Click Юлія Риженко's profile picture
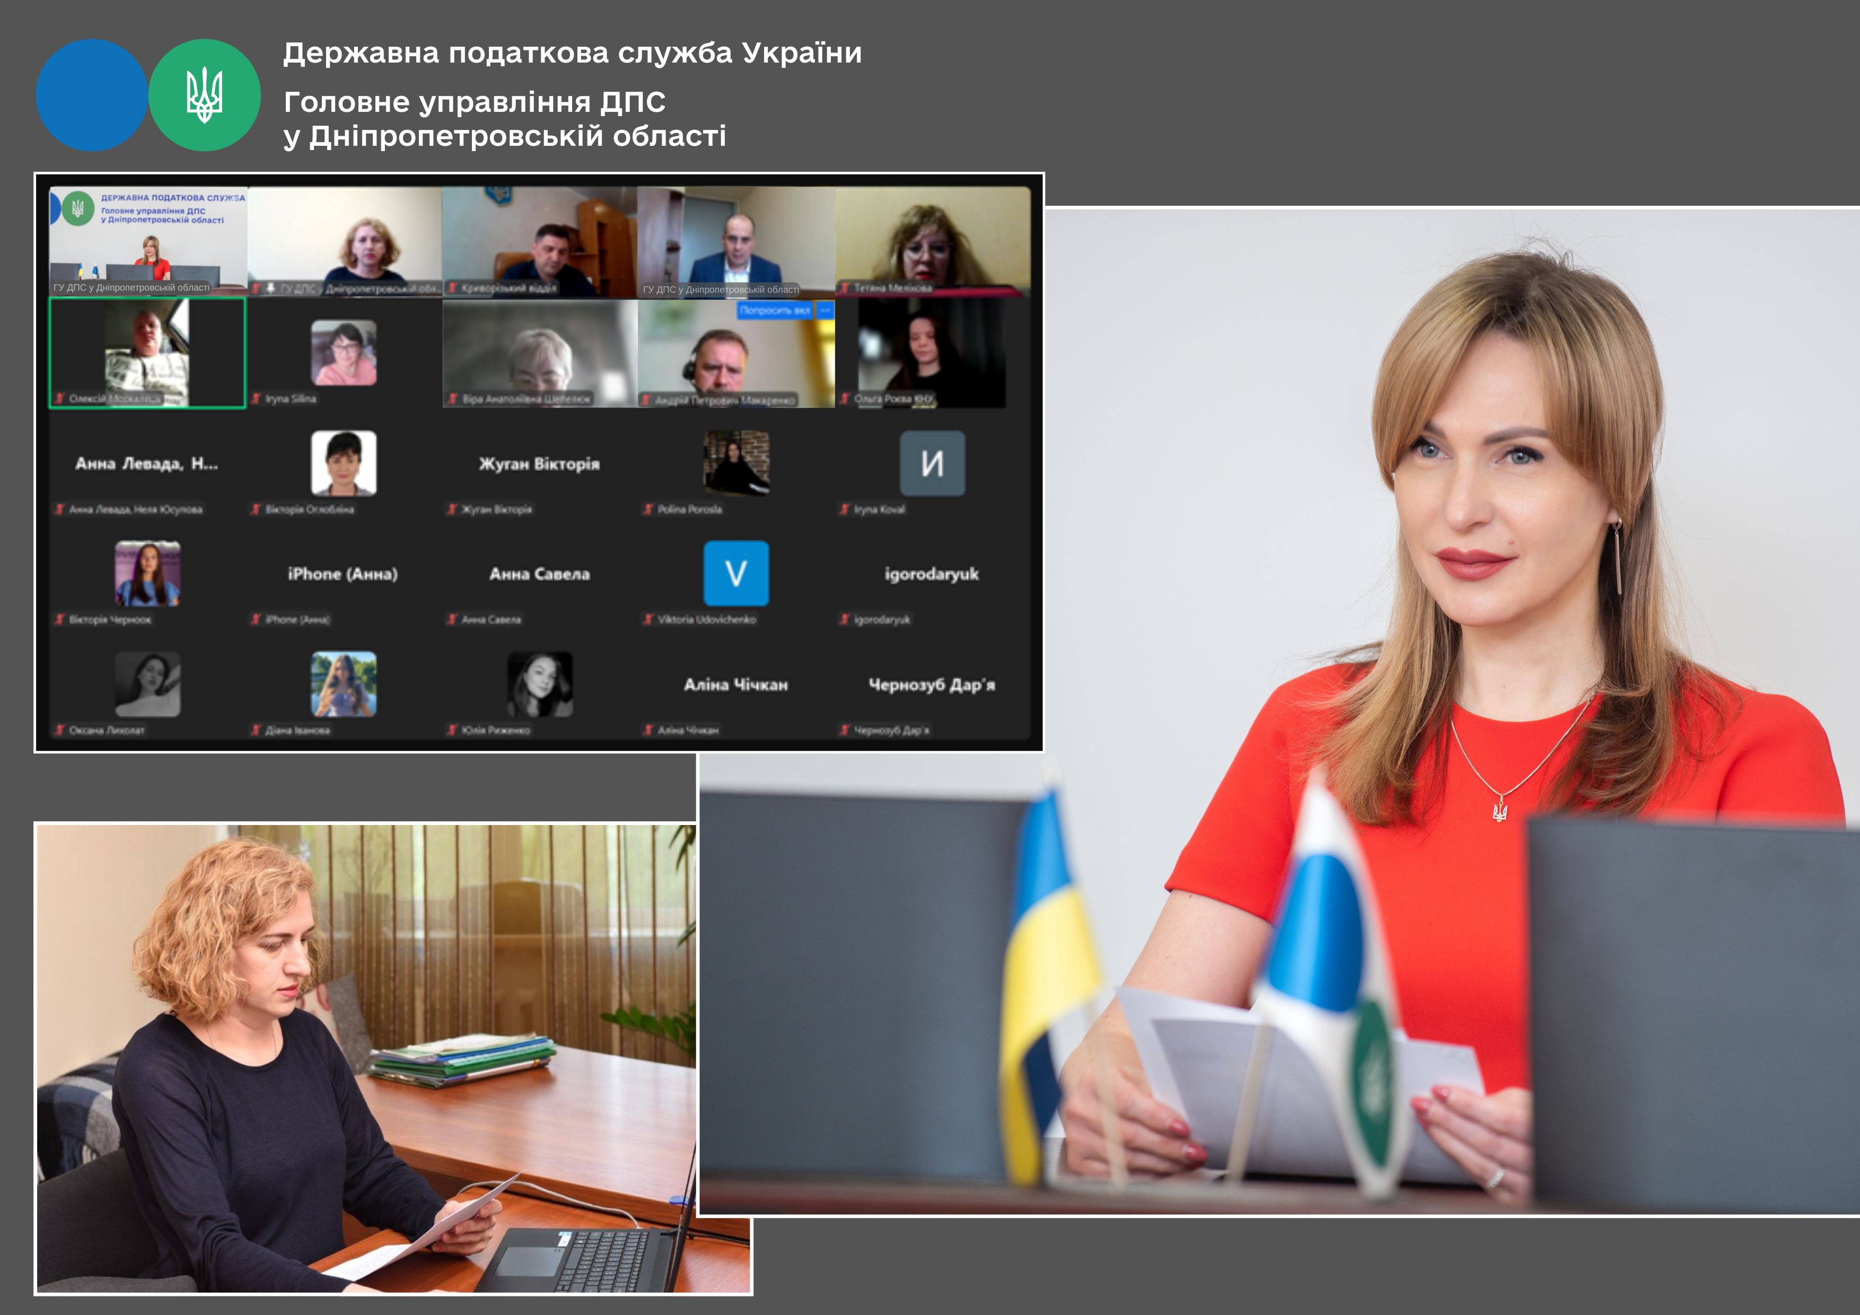Image resolution: width=1860 pixels, height=1315 pixels. (x=540, y=685)
